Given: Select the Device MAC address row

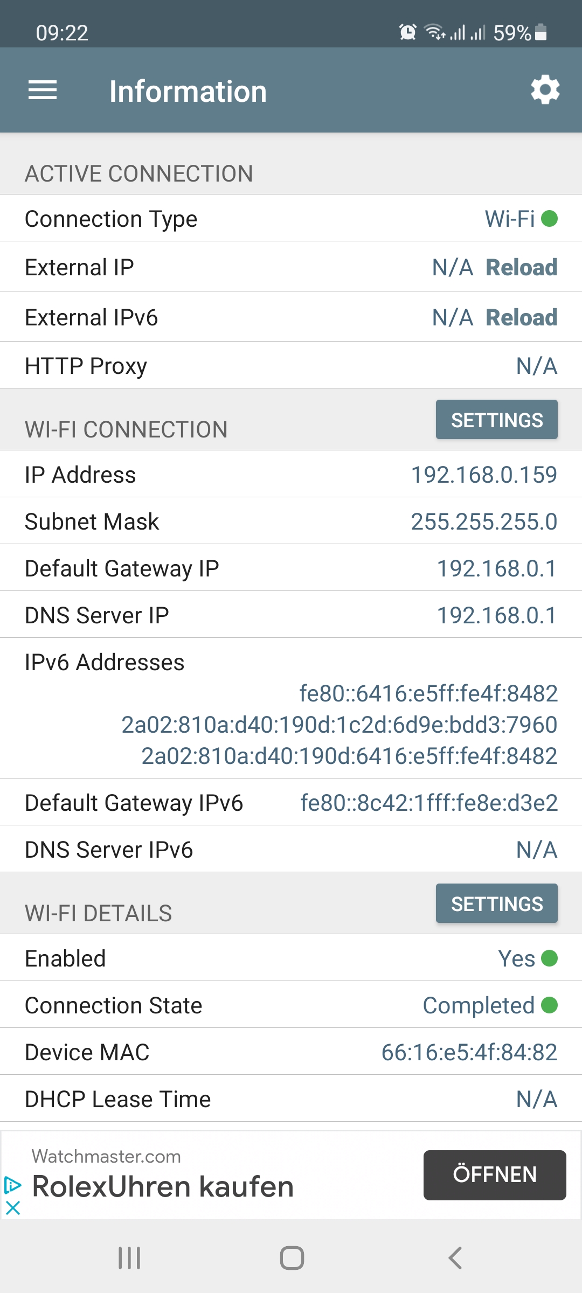Looking at the screenshot, I should (291, 1052).
